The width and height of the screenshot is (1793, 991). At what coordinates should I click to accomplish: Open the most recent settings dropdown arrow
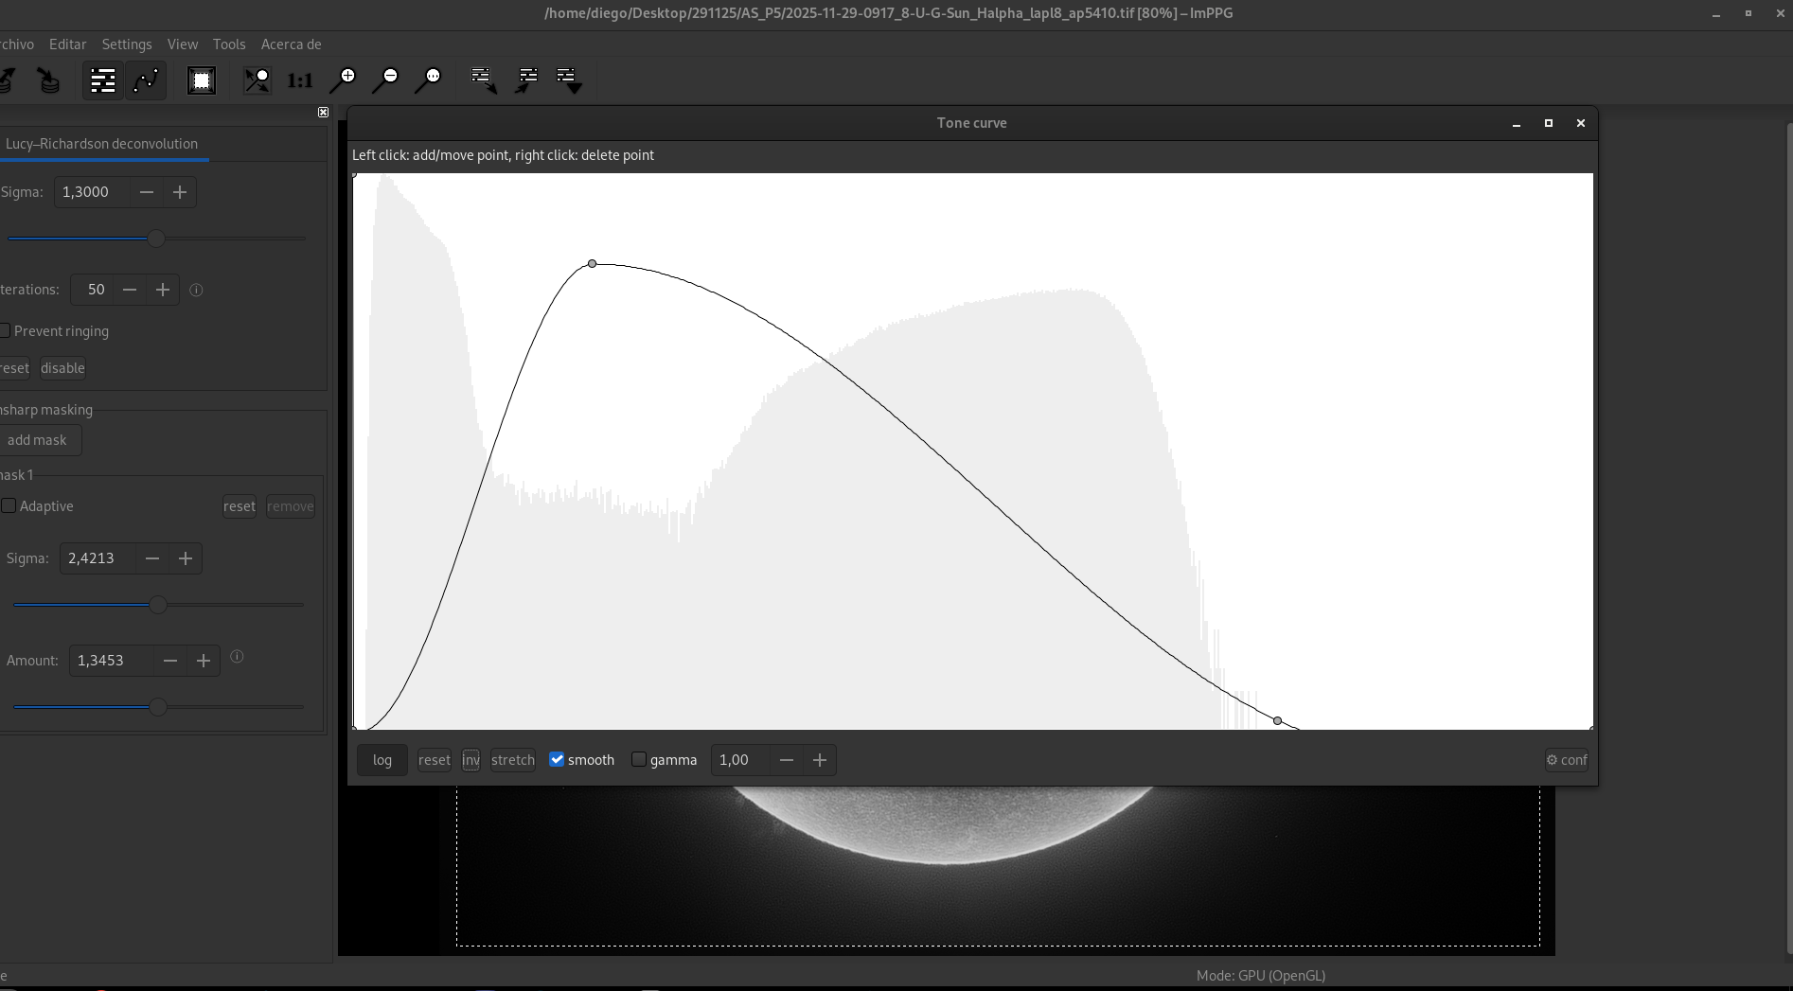[569, 80]
